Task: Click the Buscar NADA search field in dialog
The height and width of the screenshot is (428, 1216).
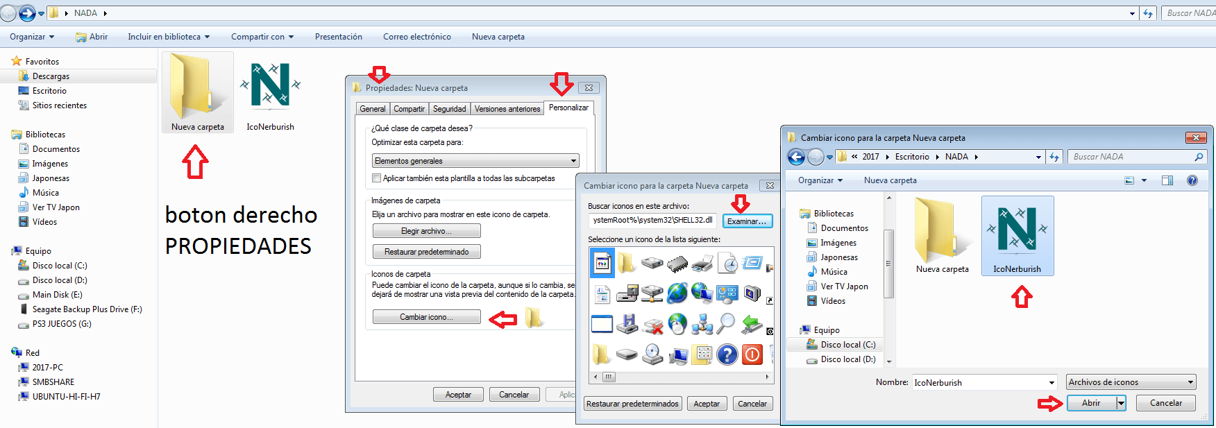Action: 1137,157
